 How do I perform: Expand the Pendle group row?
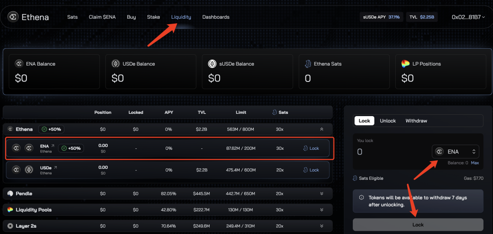[322, 193]
